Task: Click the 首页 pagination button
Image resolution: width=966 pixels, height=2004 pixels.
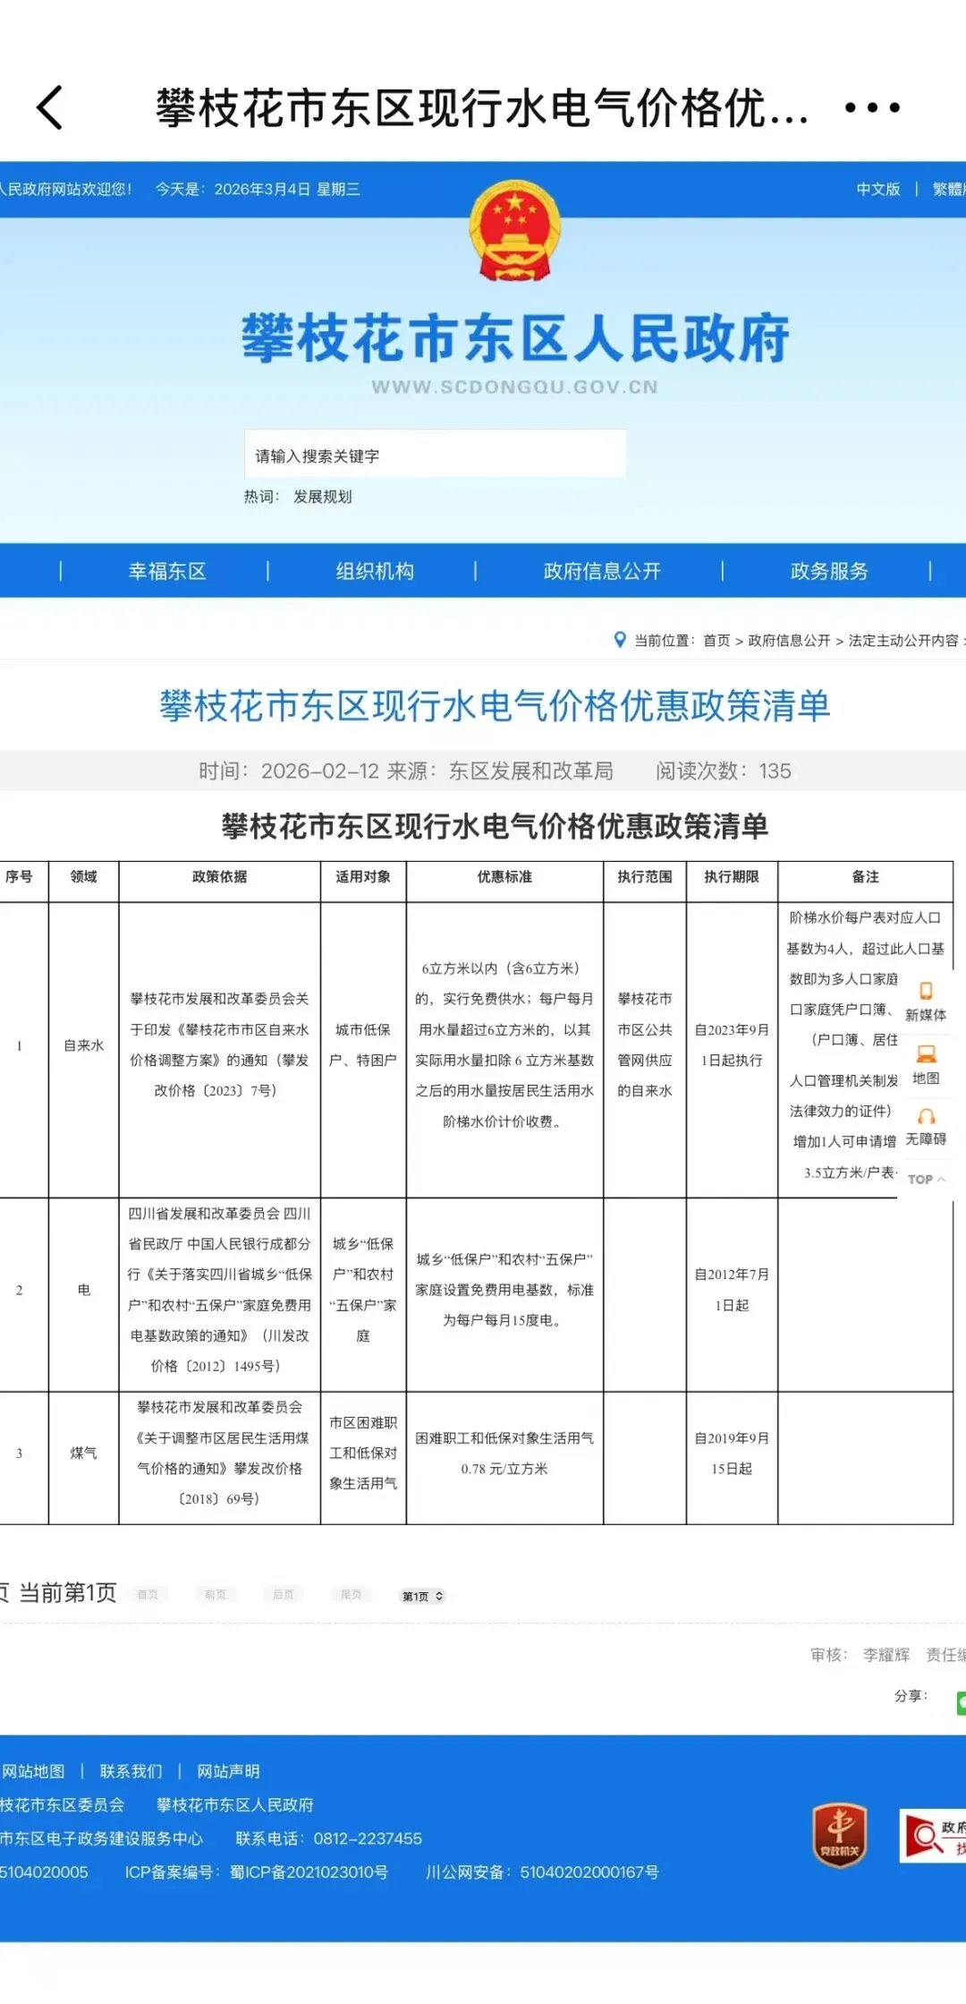Action: pyautogui.click(x=148, y=1594)
